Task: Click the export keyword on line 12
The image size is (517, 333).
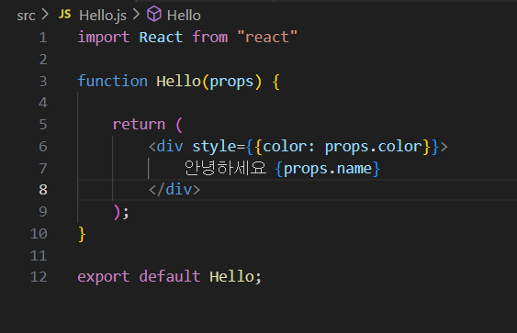Action: tap(104, 277)
